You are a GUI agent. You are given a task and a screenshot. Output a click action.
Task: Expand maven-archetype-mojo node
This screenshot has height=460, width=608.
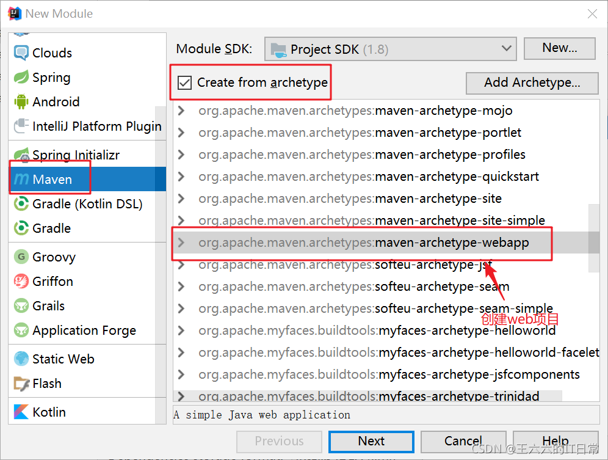[x=181, y=111]
